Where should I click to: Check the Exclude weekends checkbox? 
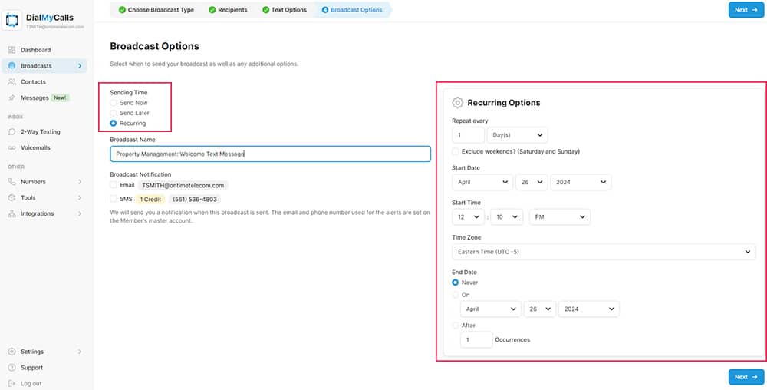pos(456,151)
